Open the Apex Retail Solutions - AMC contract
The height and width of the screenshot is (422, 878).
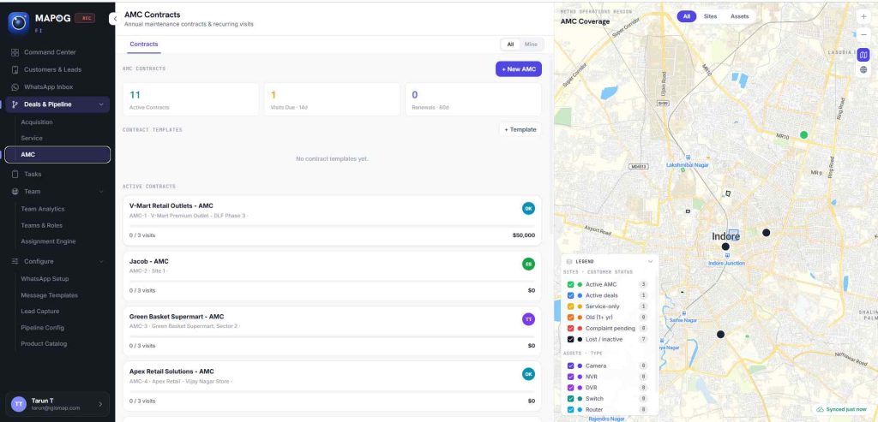click(332, 386)
